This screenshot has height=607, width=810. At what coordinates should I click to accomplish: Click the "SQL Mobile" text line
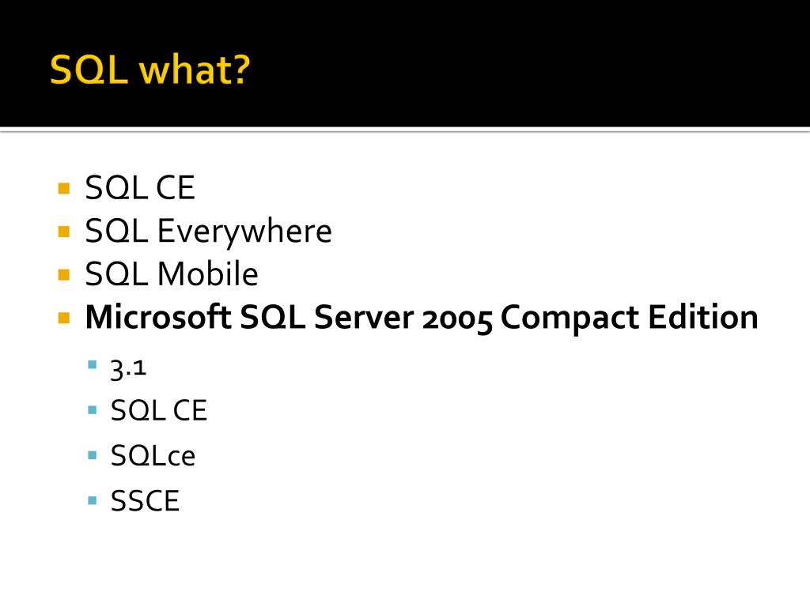click(172, 274)
